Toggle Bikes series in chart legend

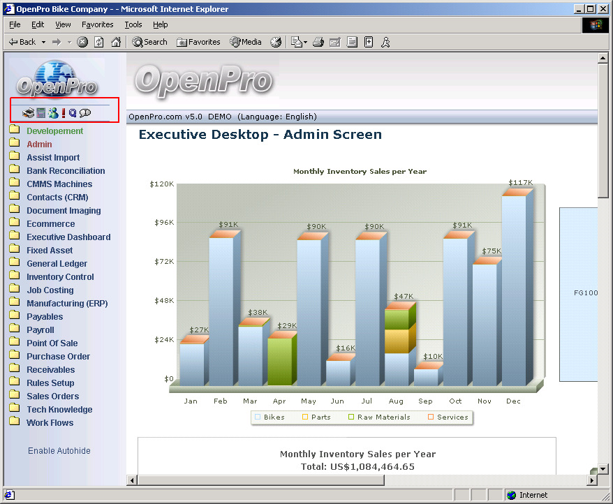270,417
